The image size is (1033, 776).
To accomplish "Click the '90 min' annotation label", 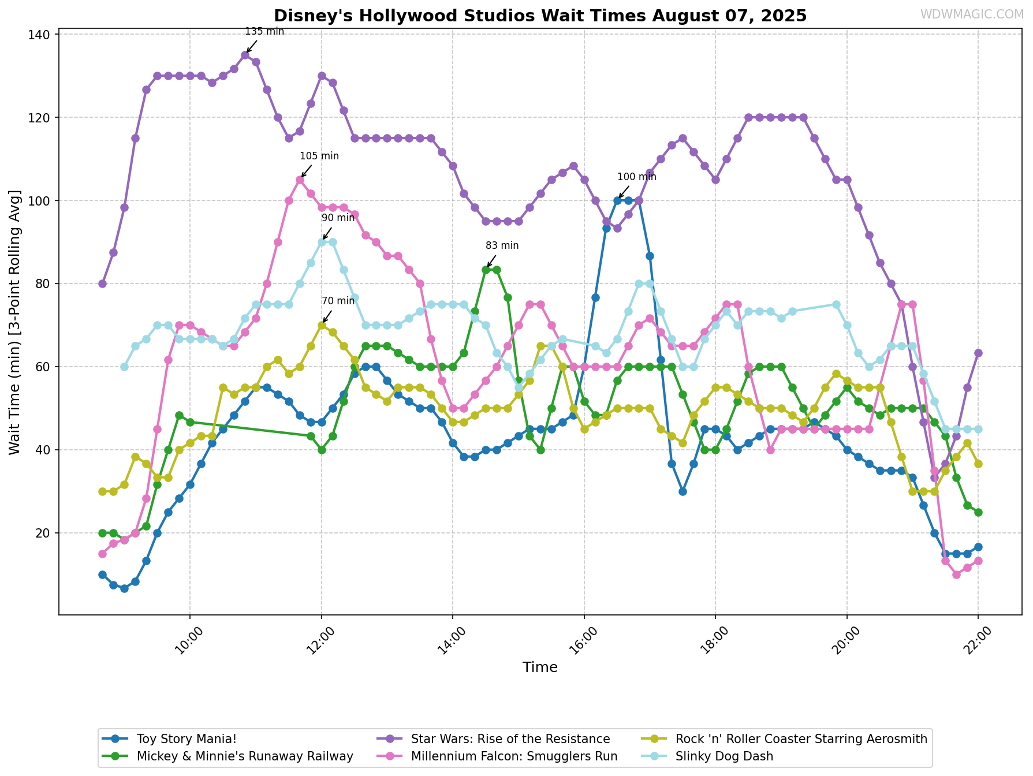I will point(338,218).
